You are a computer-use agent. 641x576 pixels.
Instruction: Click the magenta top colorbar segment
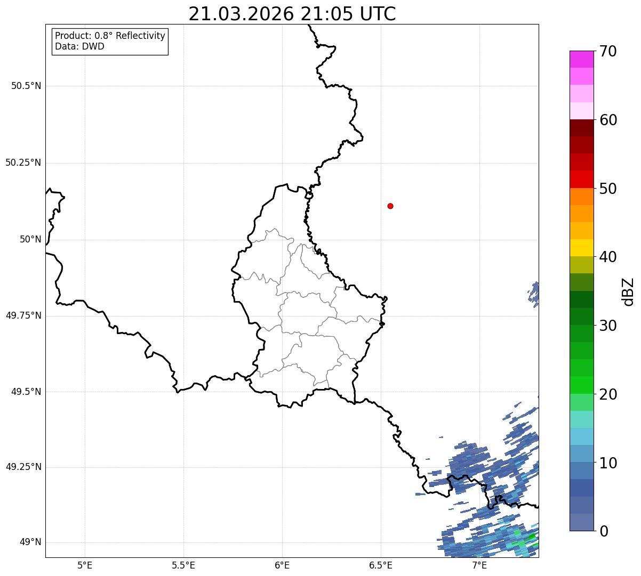pyautogui.click(x=581, y=59)
